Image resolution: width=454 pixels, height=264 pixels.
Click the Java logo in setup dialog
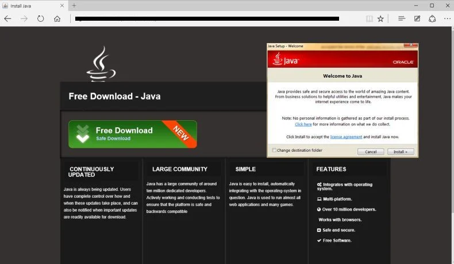(285, 59)
